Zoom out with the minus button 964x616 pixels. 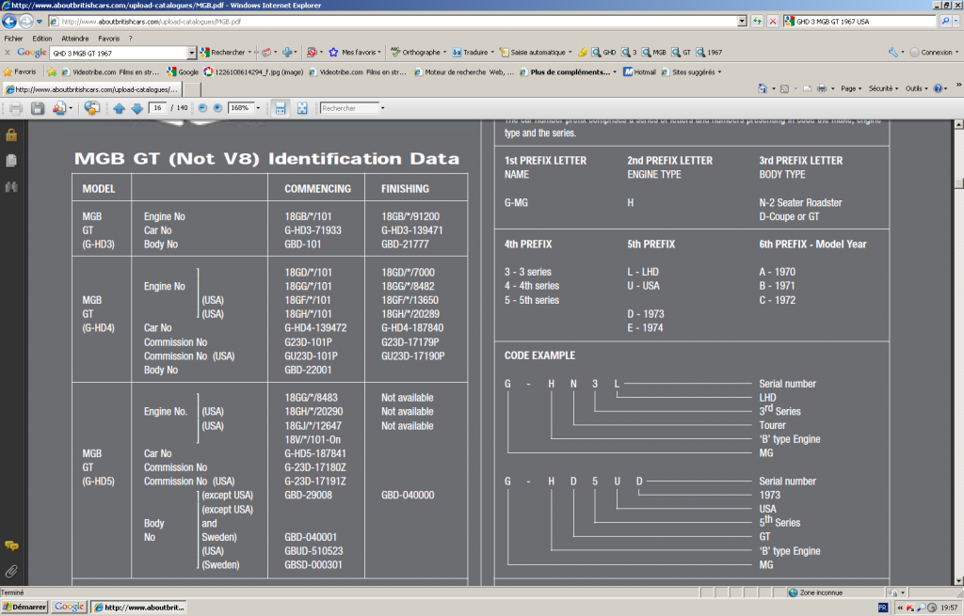pyautogui.click(x=202, y=108)
